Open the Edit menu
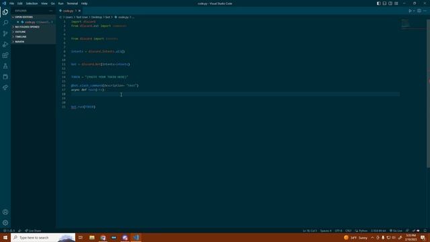 coord(20,3)
